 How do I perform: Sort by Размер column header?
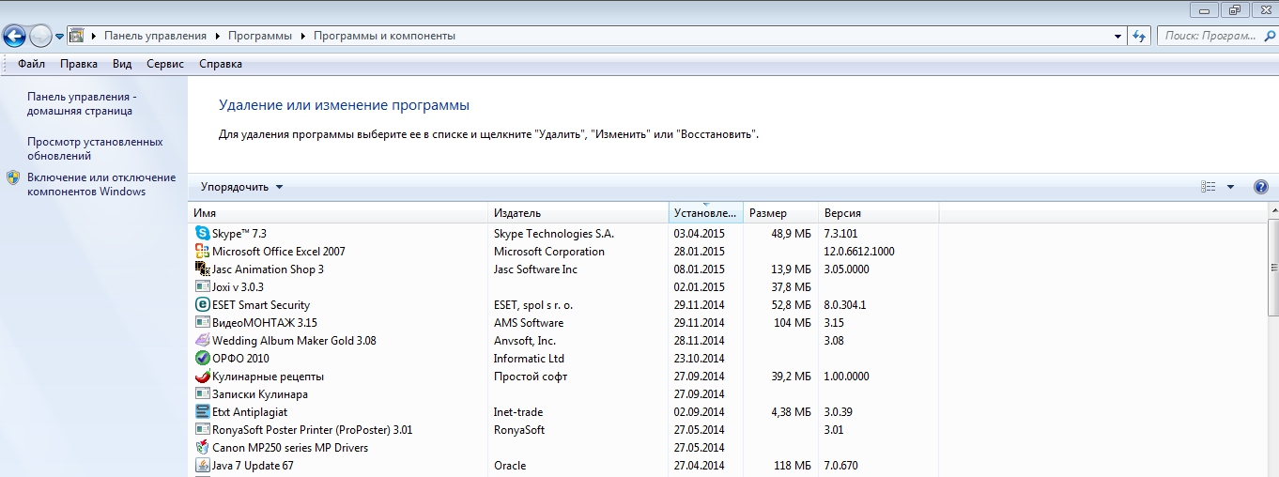(x=780, y=213)
